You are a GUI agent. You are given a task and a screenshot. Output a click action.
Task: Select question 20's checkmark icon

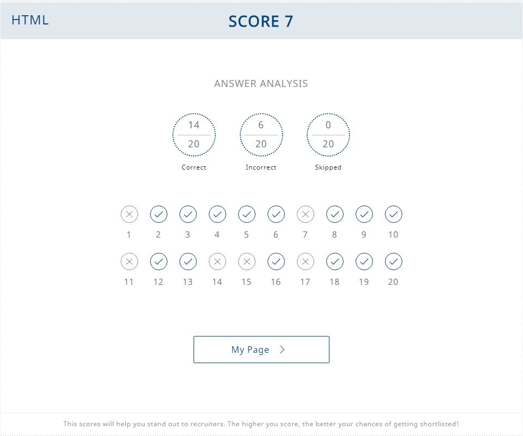coord(394,261)
